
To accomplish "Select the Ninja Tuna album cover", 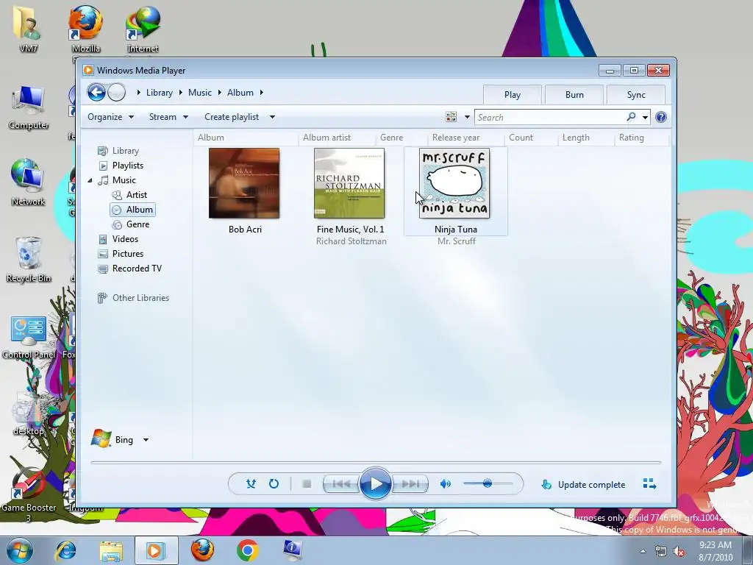I will point(454,183).
